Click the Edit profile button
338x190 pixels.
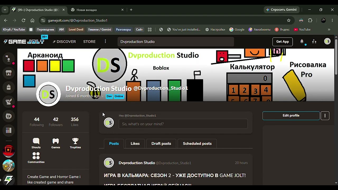pos(291,116)
